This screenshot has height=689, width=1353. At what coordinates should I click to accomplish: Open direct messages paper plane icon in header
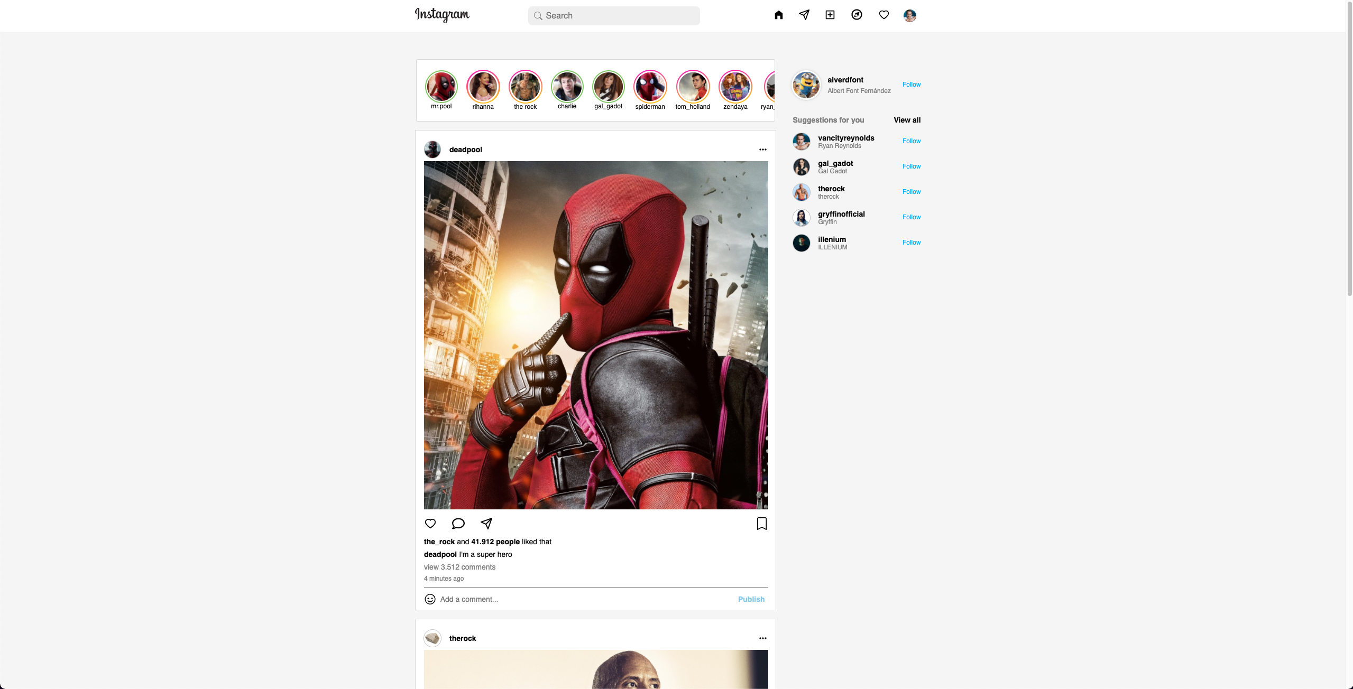point(804,15)
